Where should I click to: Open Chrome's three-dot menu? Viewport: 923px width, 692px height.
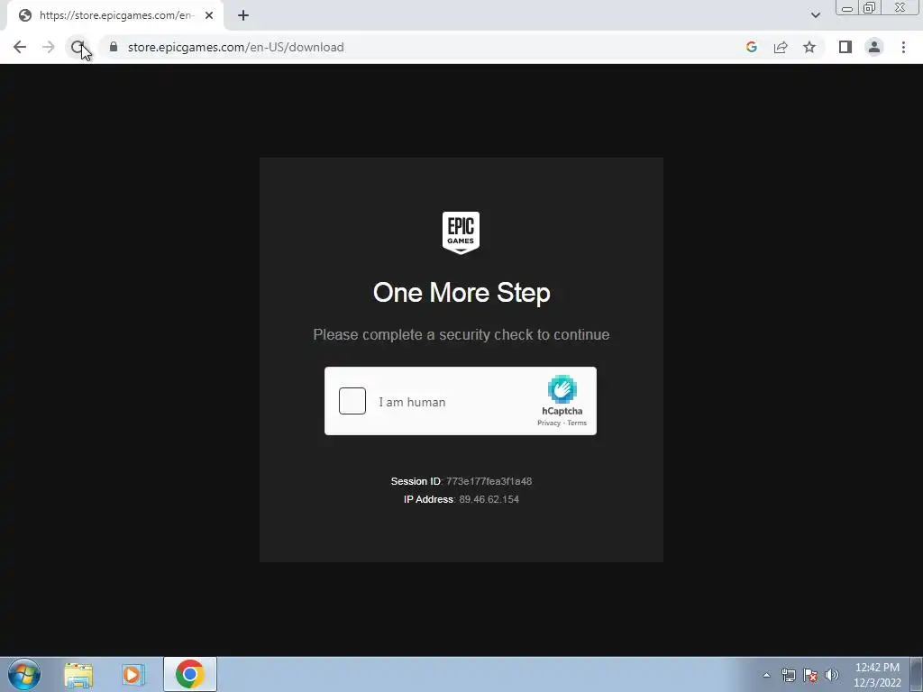click(x=903, y=47)
